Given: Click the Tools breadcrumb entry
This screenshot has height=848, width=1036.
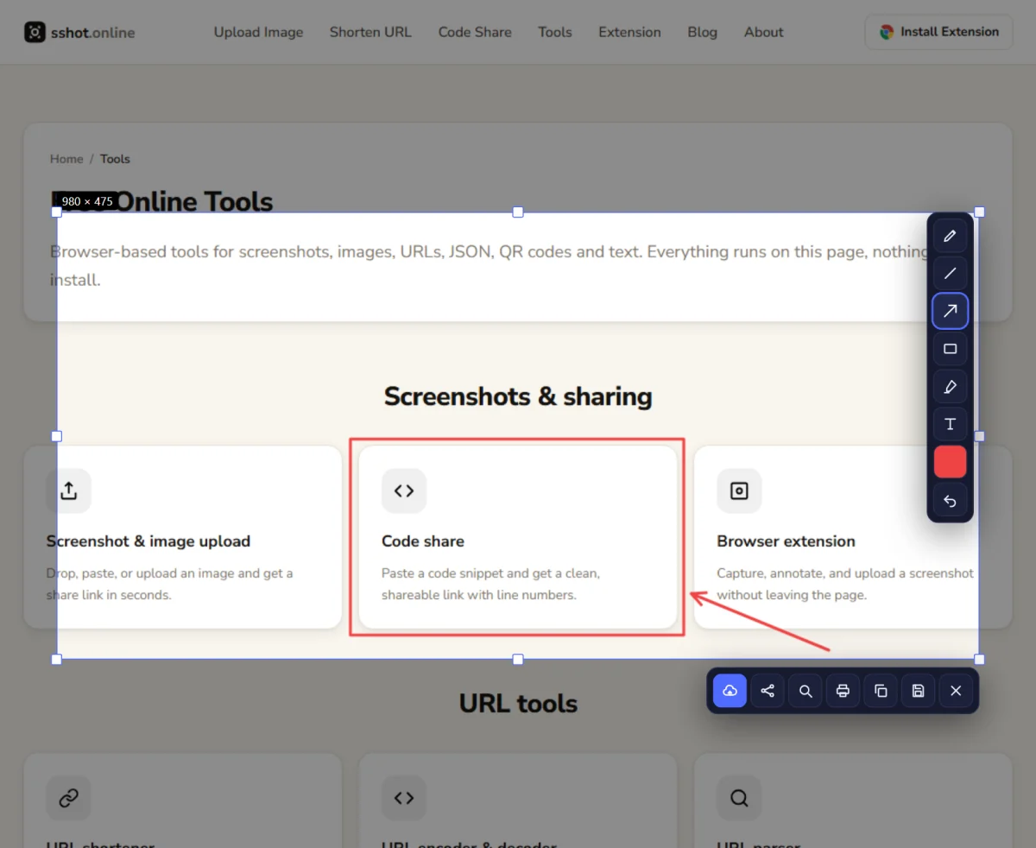Looking at the screenshot, I should (115, 159).
